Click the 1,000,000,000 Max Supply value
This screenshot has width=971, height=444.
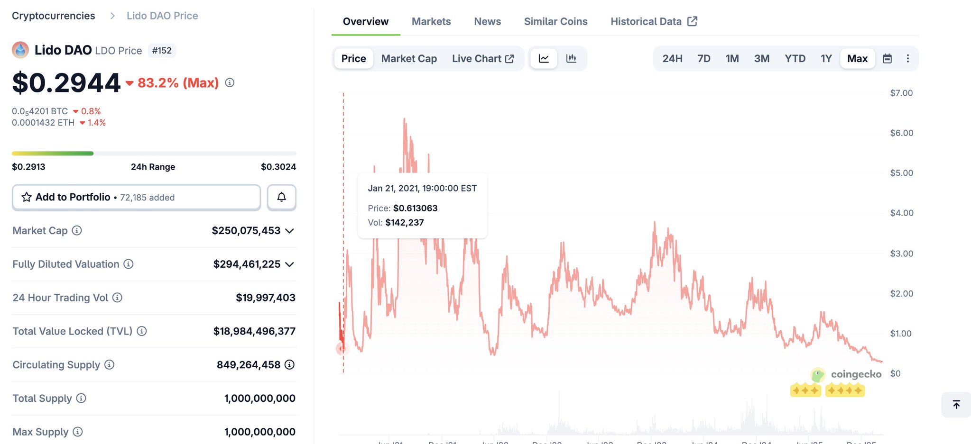tap(260, 432)
